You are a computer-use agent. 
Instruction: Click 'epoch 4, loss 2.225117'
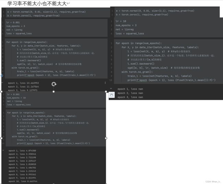point(22,161)
